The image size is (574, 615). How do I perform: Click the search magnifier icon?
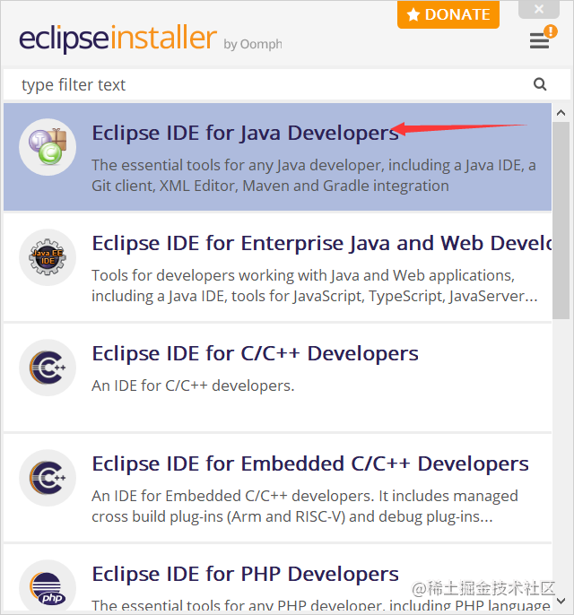point(540,84)
